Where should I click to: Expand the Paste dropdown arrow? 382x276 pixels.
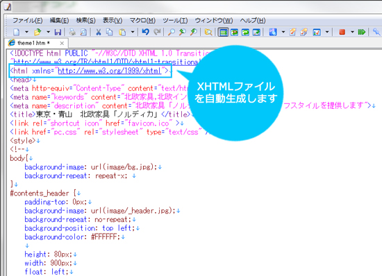click(x=133, y=32)
